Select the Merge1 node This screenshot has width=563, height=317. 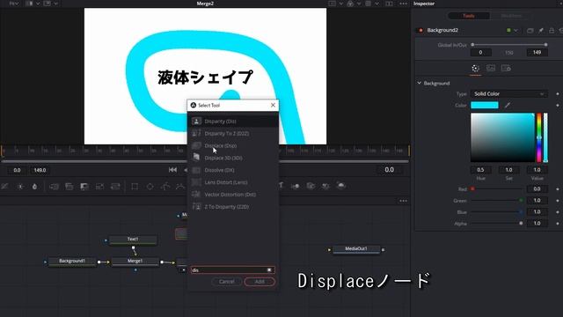click(135, 262)
